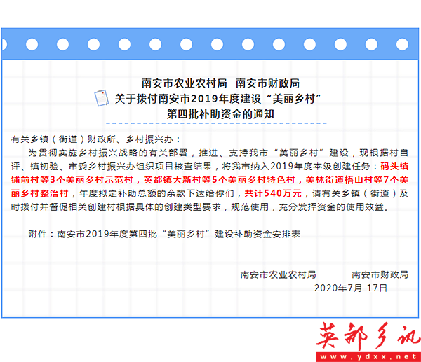This screenshot has height=362, width=421.
Task: Click the signature '南安市农业农村局' at bottom
Action: [x=278, y=274]
